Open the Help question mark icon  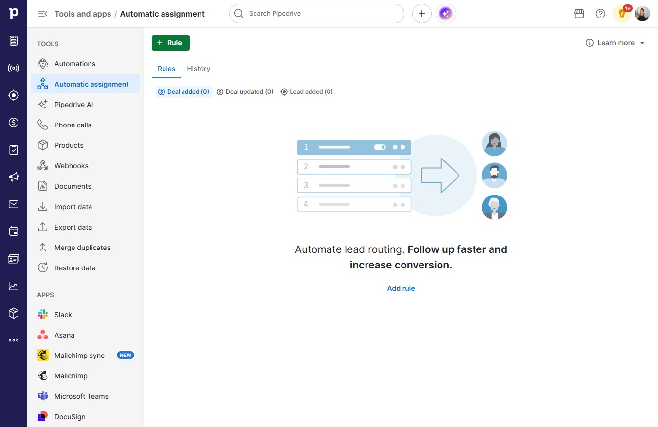pyautogui.click(x=601, y=14)
